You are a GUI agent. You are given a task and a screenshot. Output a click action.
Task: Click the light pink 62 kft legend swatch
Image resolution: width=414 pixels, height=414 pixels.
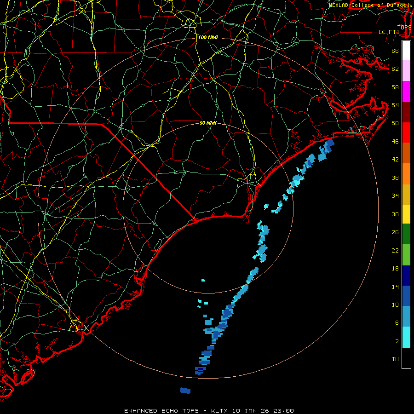(x=406, y=71)
